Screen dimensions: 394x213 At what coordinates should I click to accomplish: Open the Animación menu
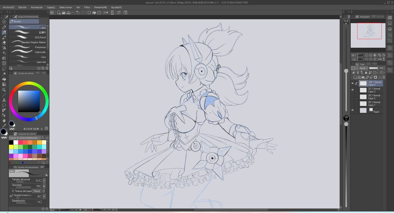[x=37, y=7]
